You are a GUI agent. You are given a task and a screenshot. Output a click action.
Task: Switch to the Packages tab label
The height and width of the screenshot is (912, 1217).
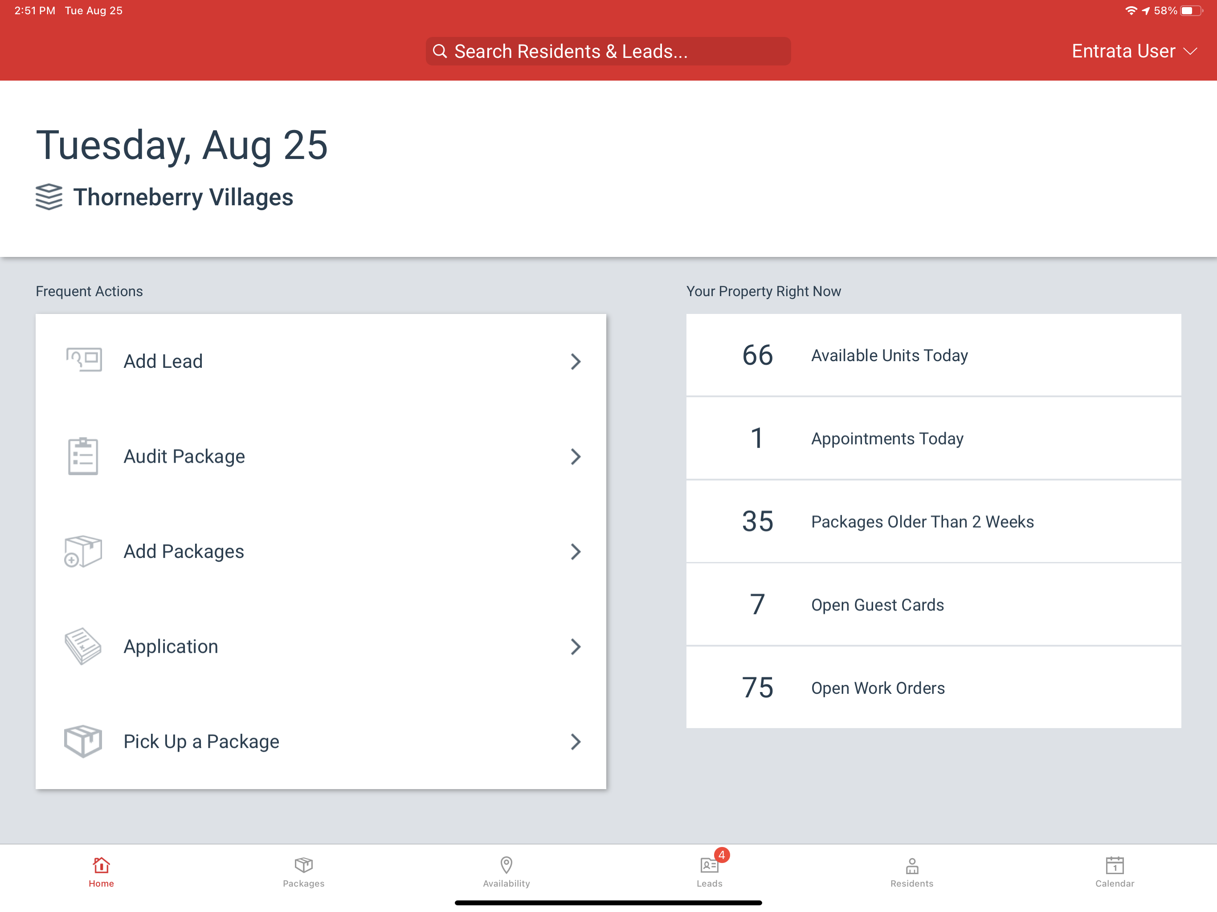pyautogui.click(x=304, y=883)
